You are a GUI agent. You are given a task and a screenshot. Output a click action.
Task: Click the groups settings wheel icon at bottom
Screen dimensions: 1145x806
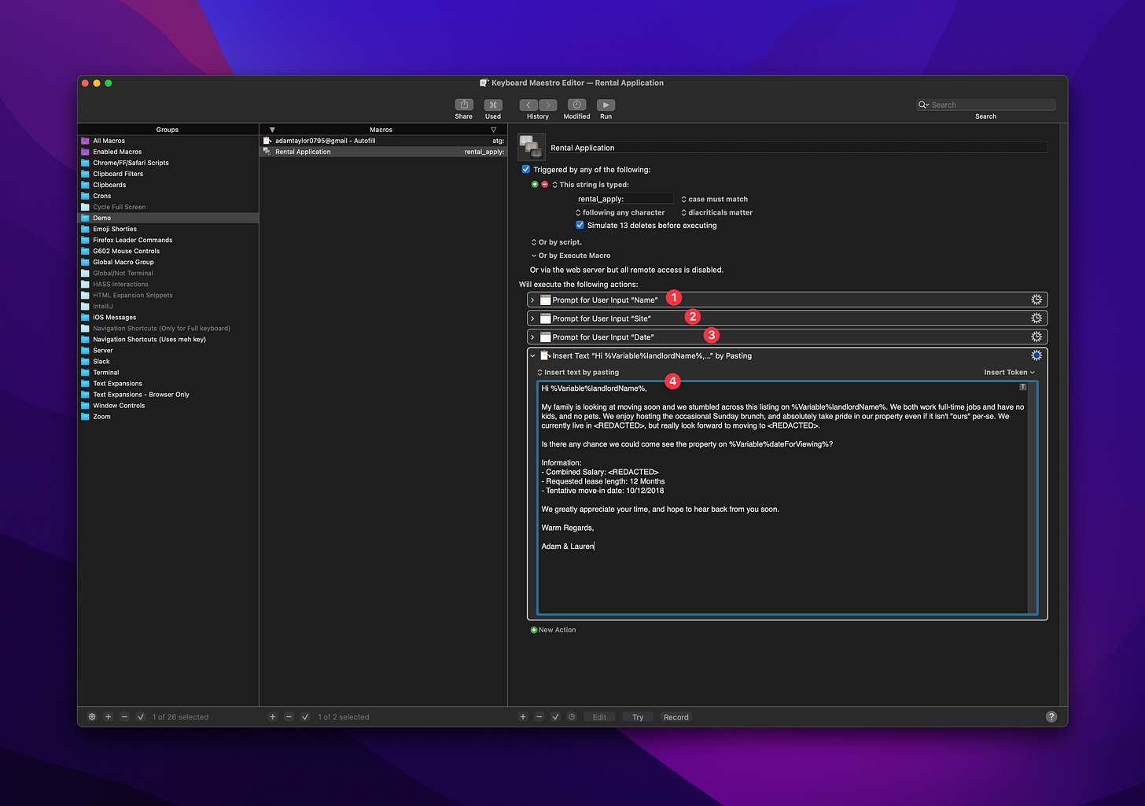point(92,717)
